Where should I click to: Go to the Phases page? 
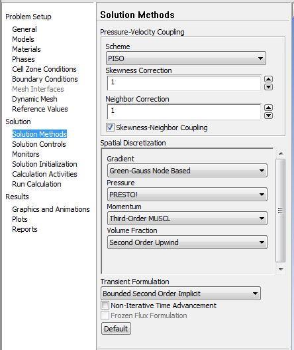23,59
